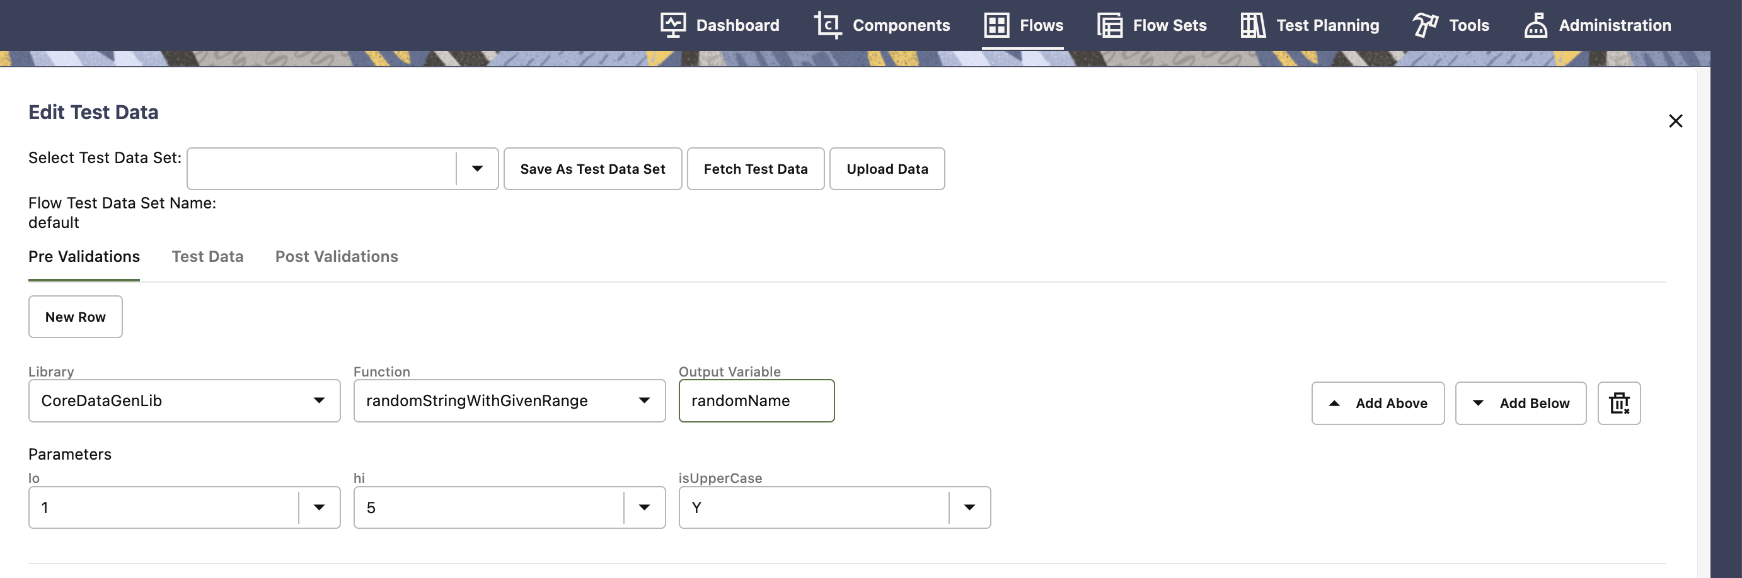Click the Select Test Data Set input

322,169
